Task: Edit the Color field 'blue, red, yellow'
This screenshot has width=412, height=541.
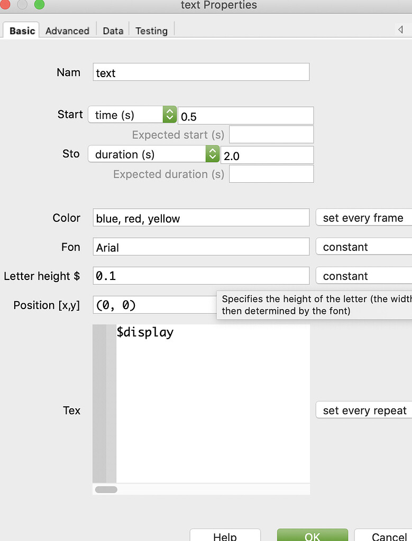Action: pyautogui.click(x=201, y=217)
